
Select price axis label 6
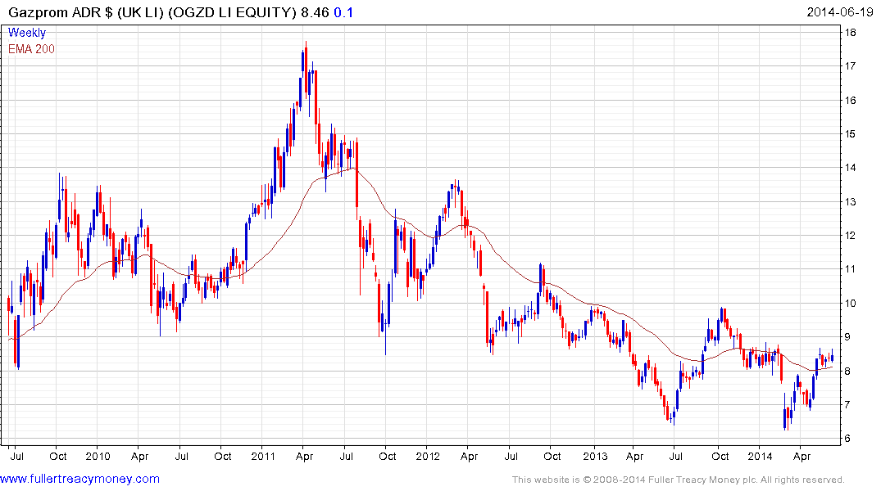tap(847, 439)
